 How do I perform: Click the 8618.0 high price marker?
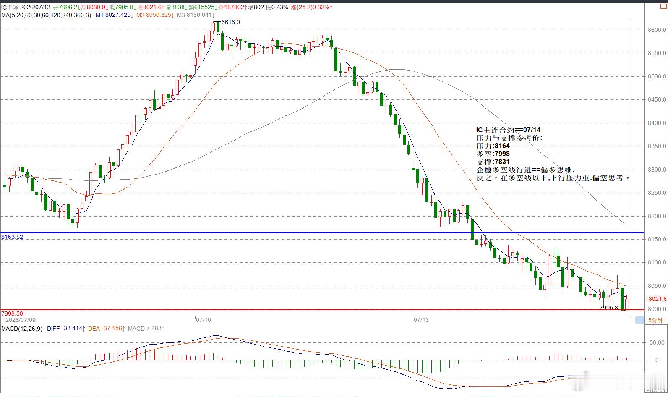230,22
